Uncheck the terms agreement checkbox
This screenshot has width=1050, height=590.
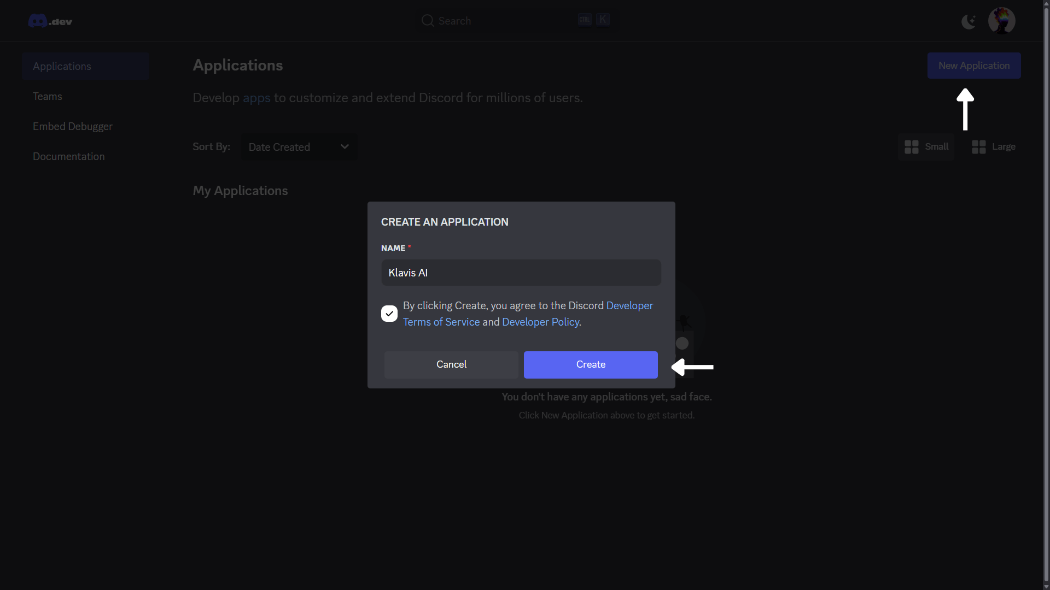[389, 314]
